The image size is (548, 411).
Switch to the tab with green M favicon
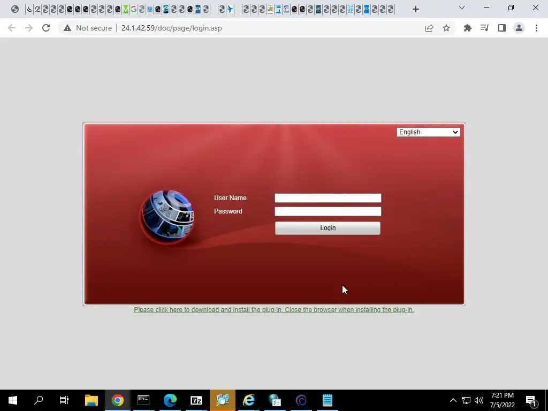tap(125, 10)
